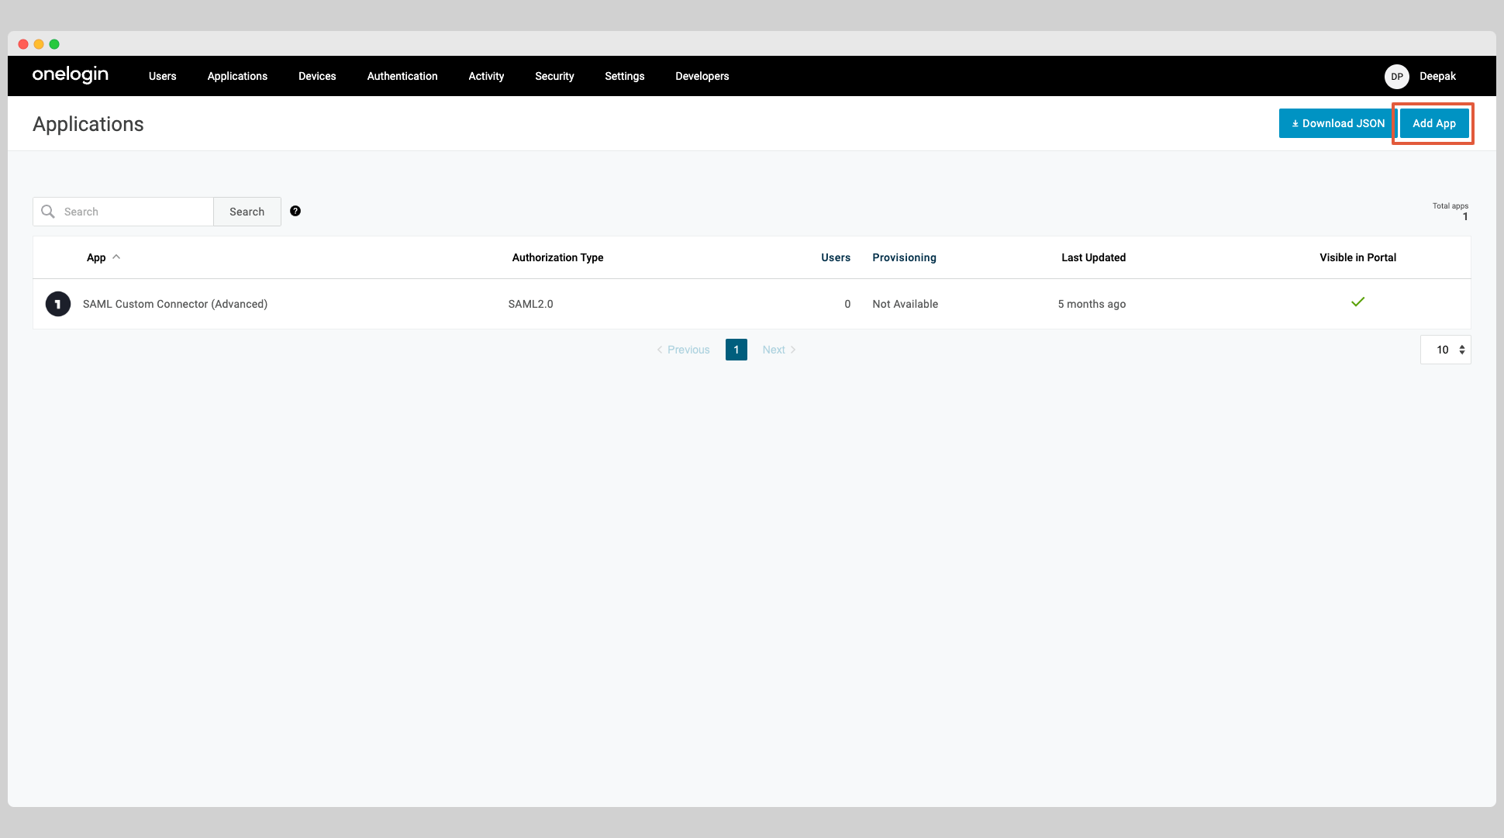
Task: Open the help tooltip next to Search
Action: [295, 210]
